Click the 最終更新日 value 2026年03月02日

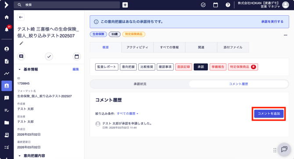(x=29, y=147)
